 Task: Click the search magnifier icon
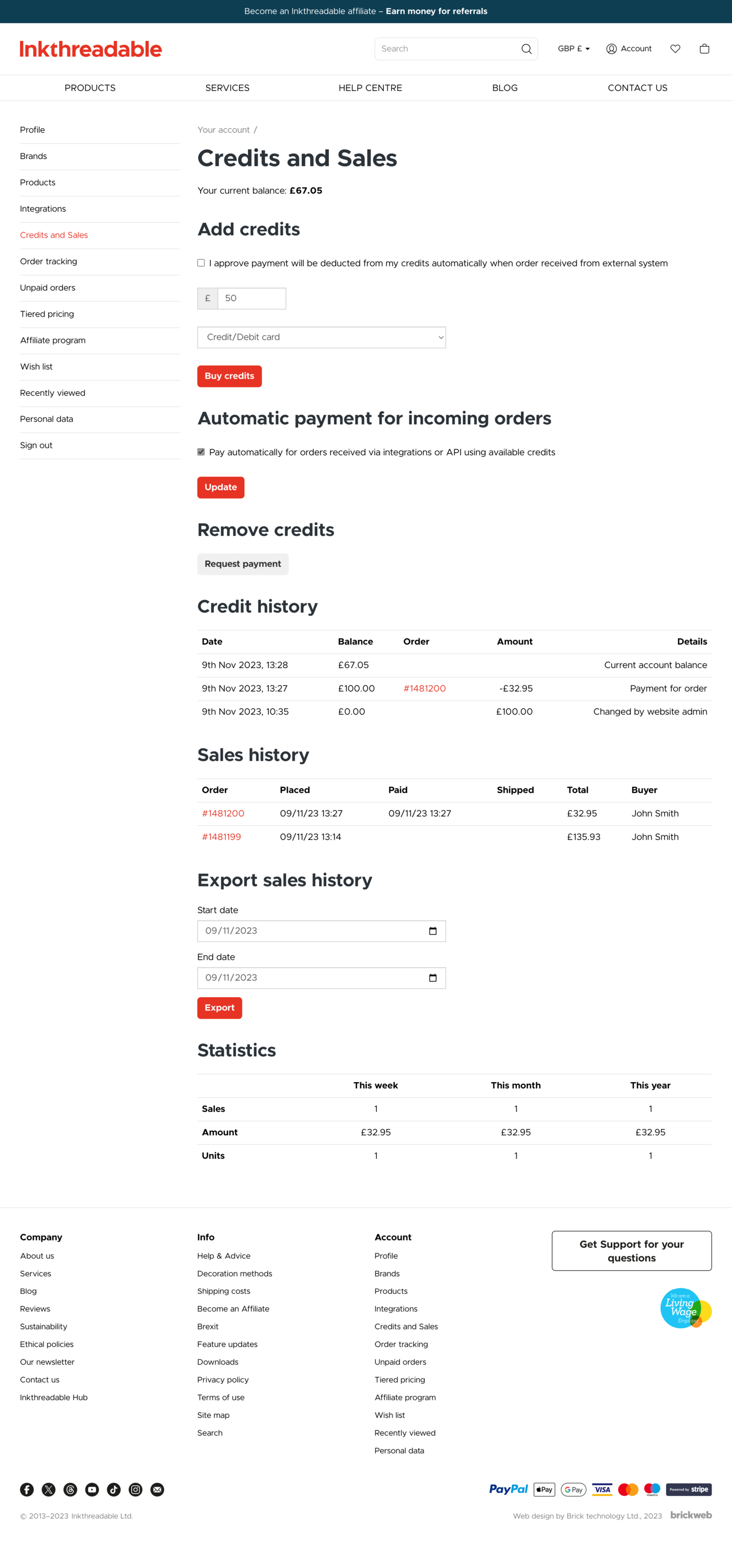[x=526, y=49]
